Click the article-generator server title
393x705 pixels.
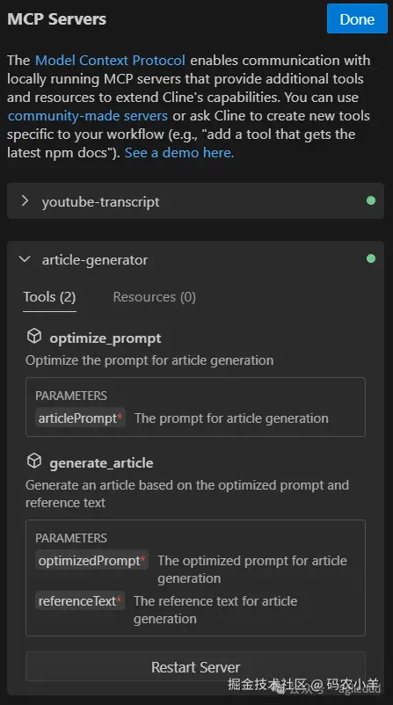(x=95, y=260)
